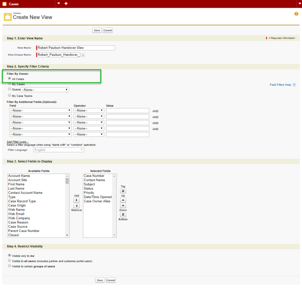Click the Remove arrow button

tap(76, 206)
